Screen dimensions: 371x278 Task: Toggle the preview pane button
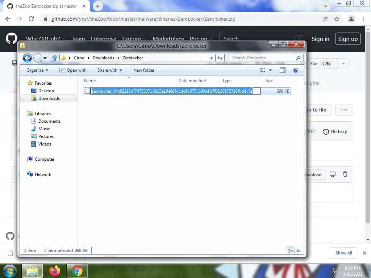click(283, 70)
